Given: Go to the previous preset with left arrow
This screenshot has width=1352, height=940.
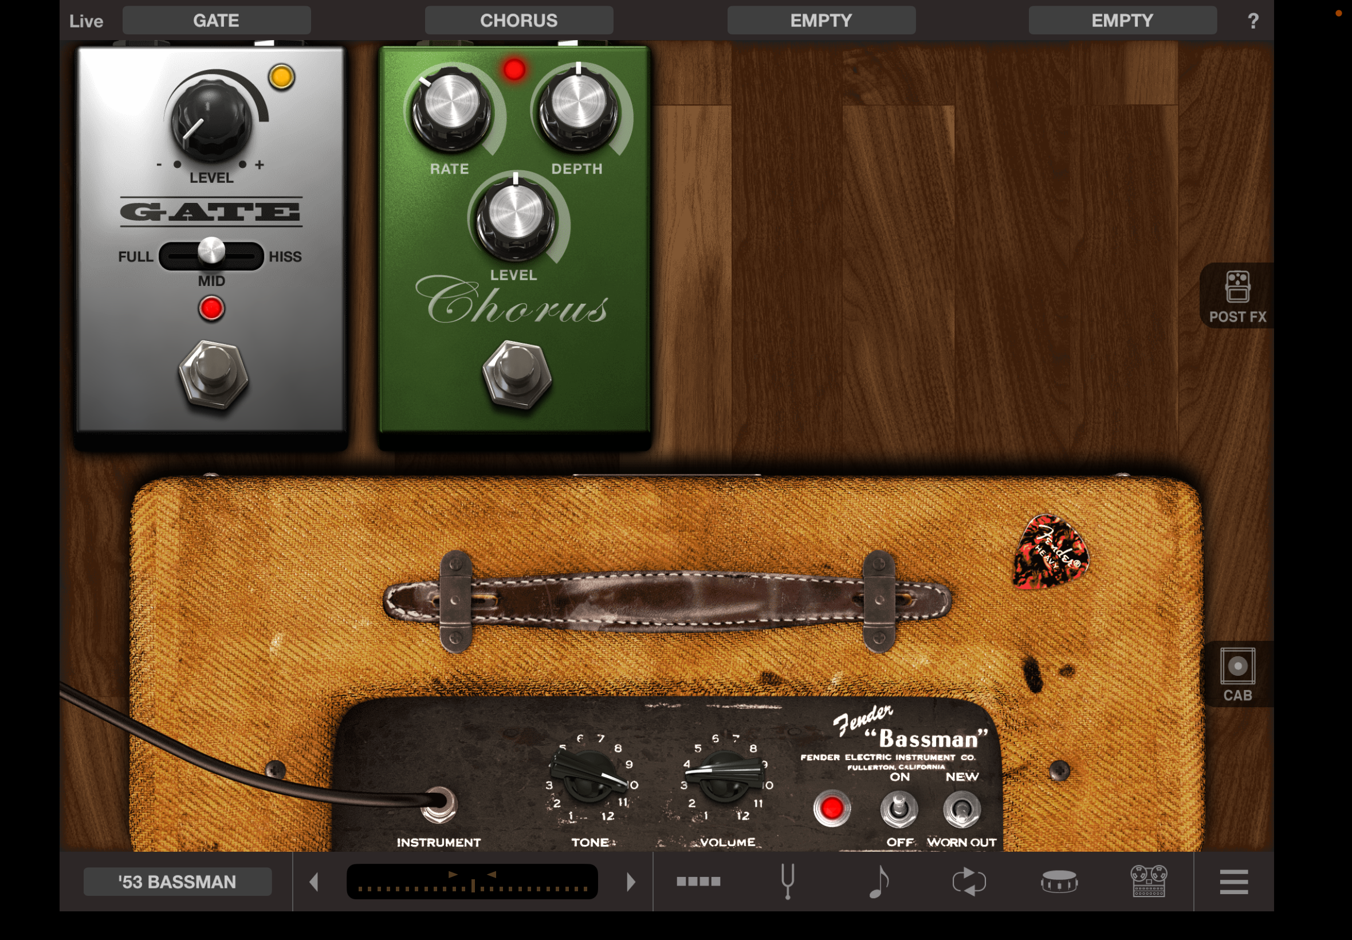Looking at the screenshot, I should click(315, 882).
